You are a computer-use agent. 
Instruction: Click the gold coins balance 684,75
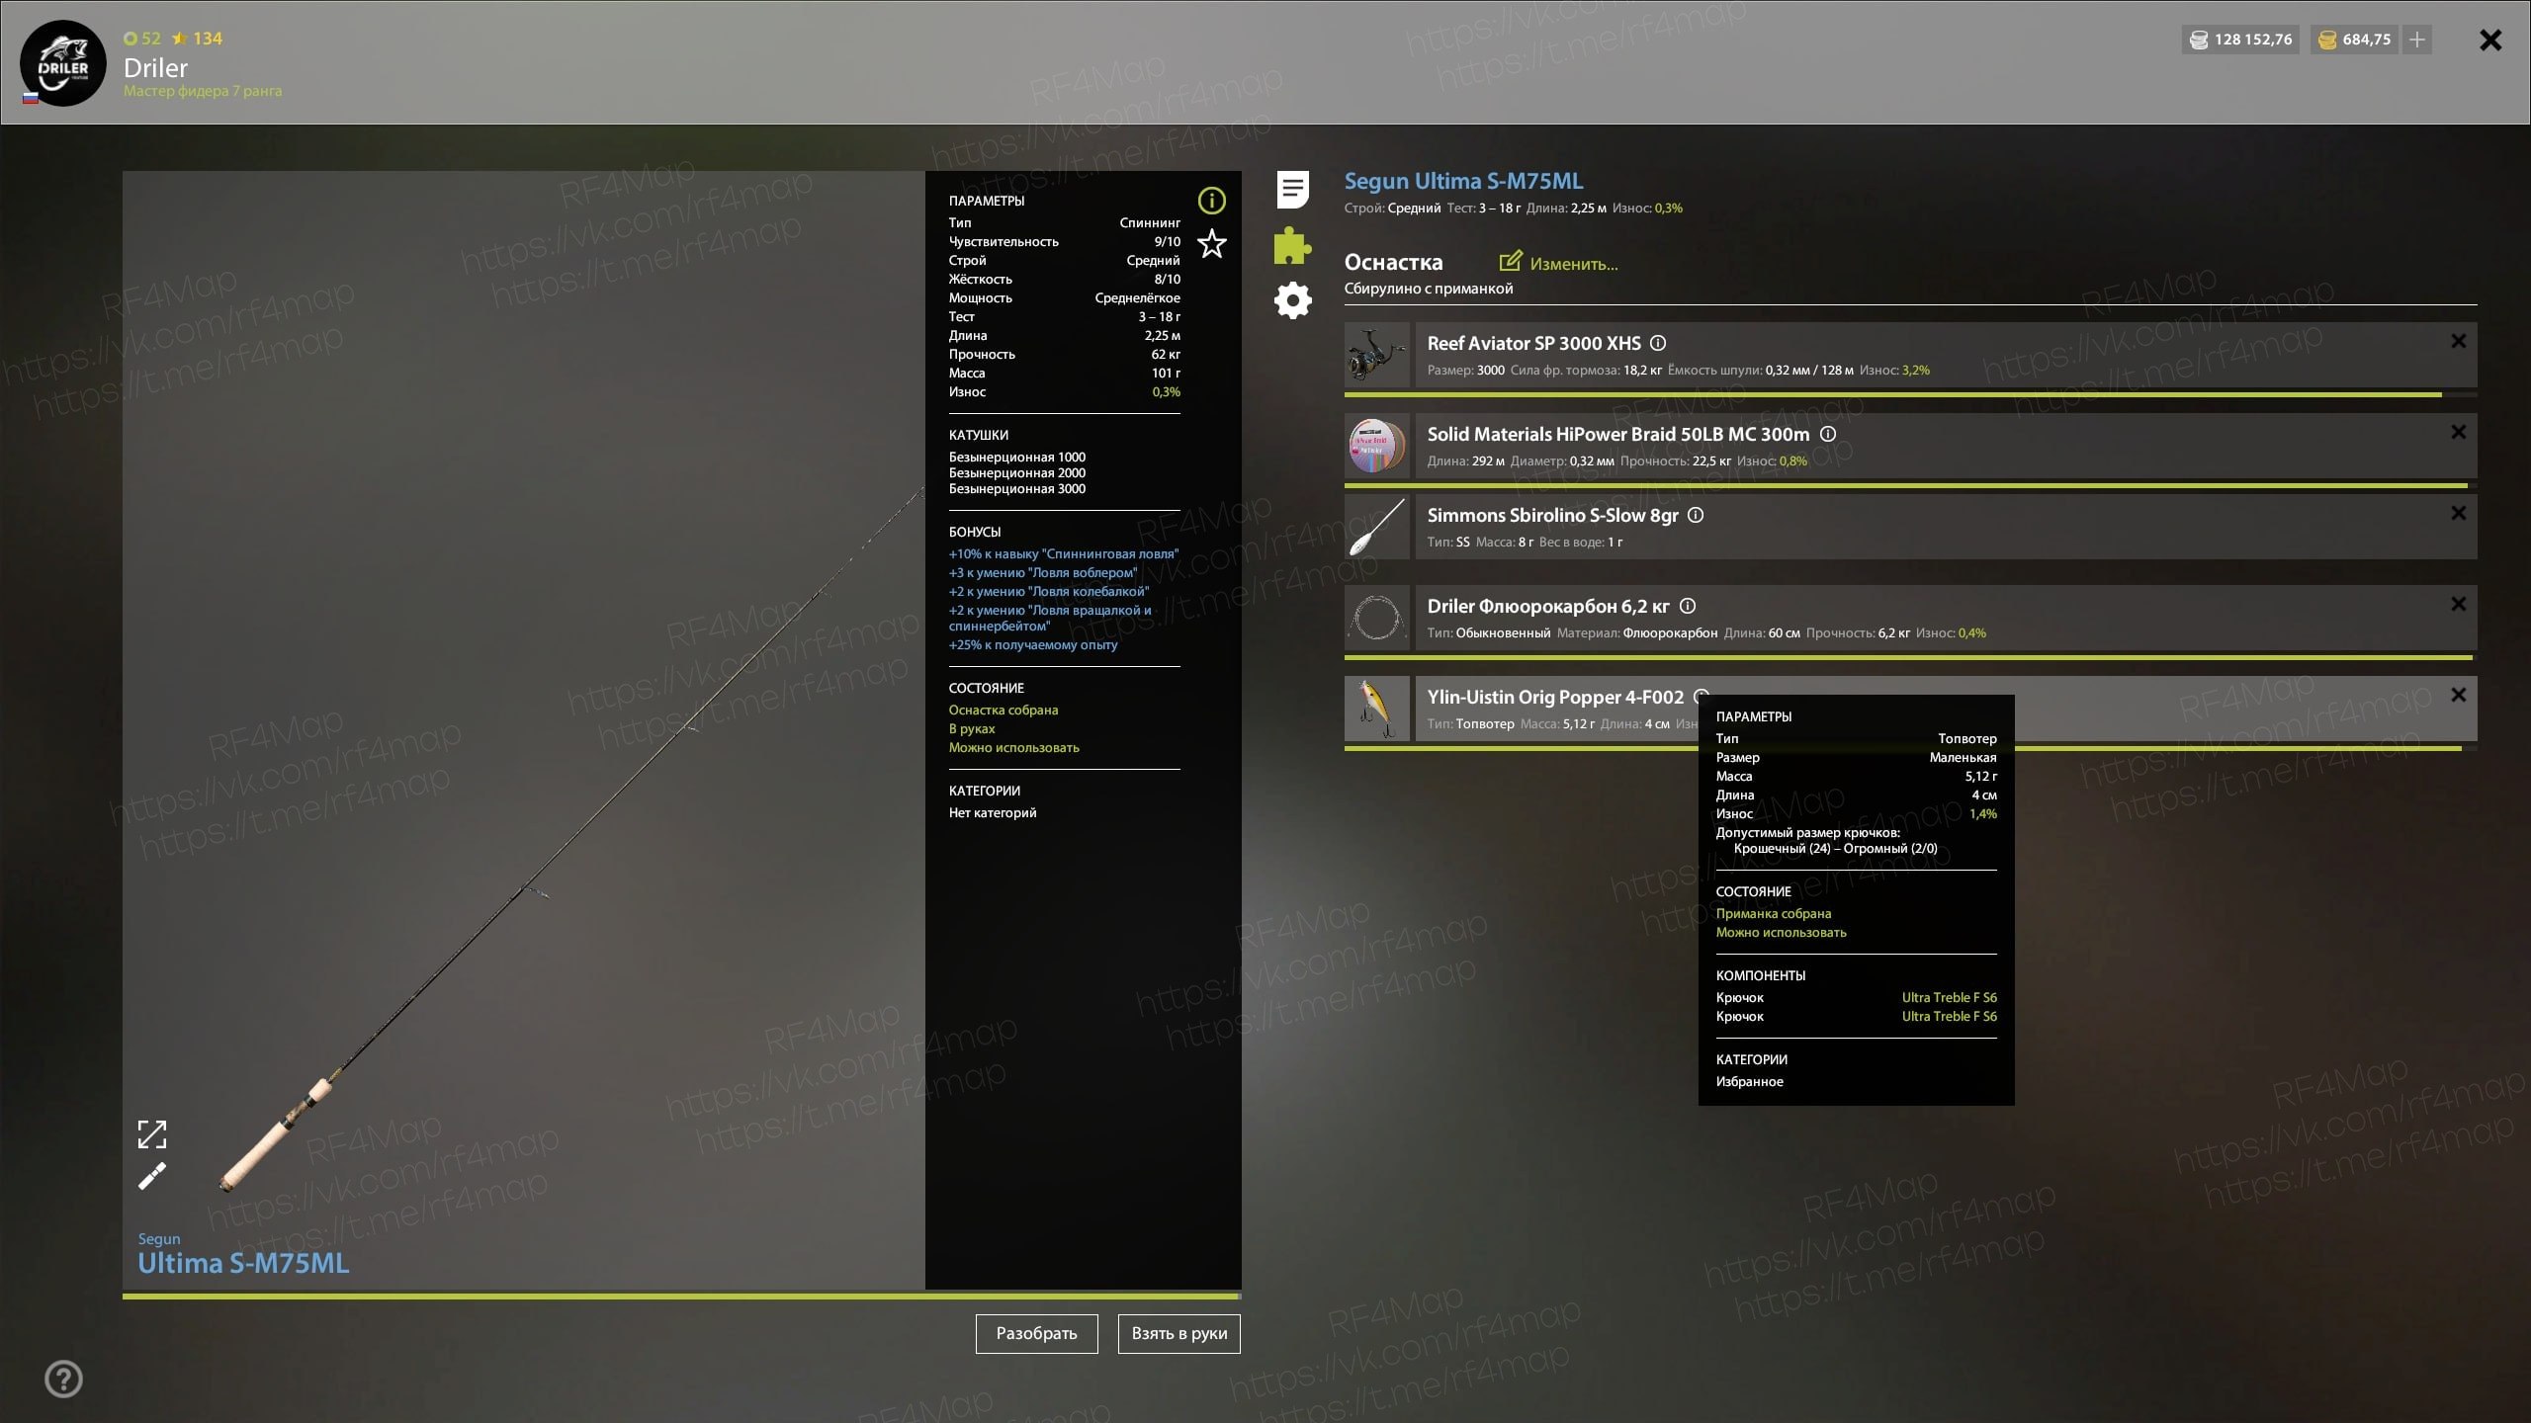point(2354,40)
